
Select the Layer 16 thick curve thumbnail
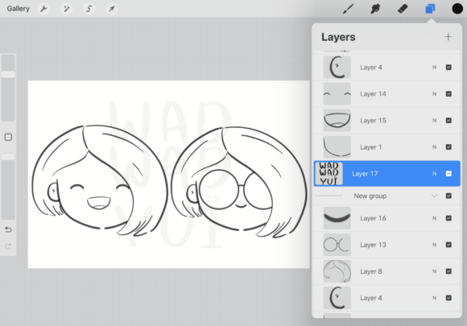coord(337,218)
